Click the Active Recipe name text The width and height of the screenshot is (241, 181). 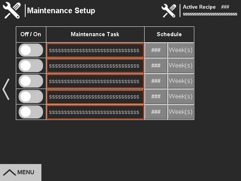click(210, 14)
